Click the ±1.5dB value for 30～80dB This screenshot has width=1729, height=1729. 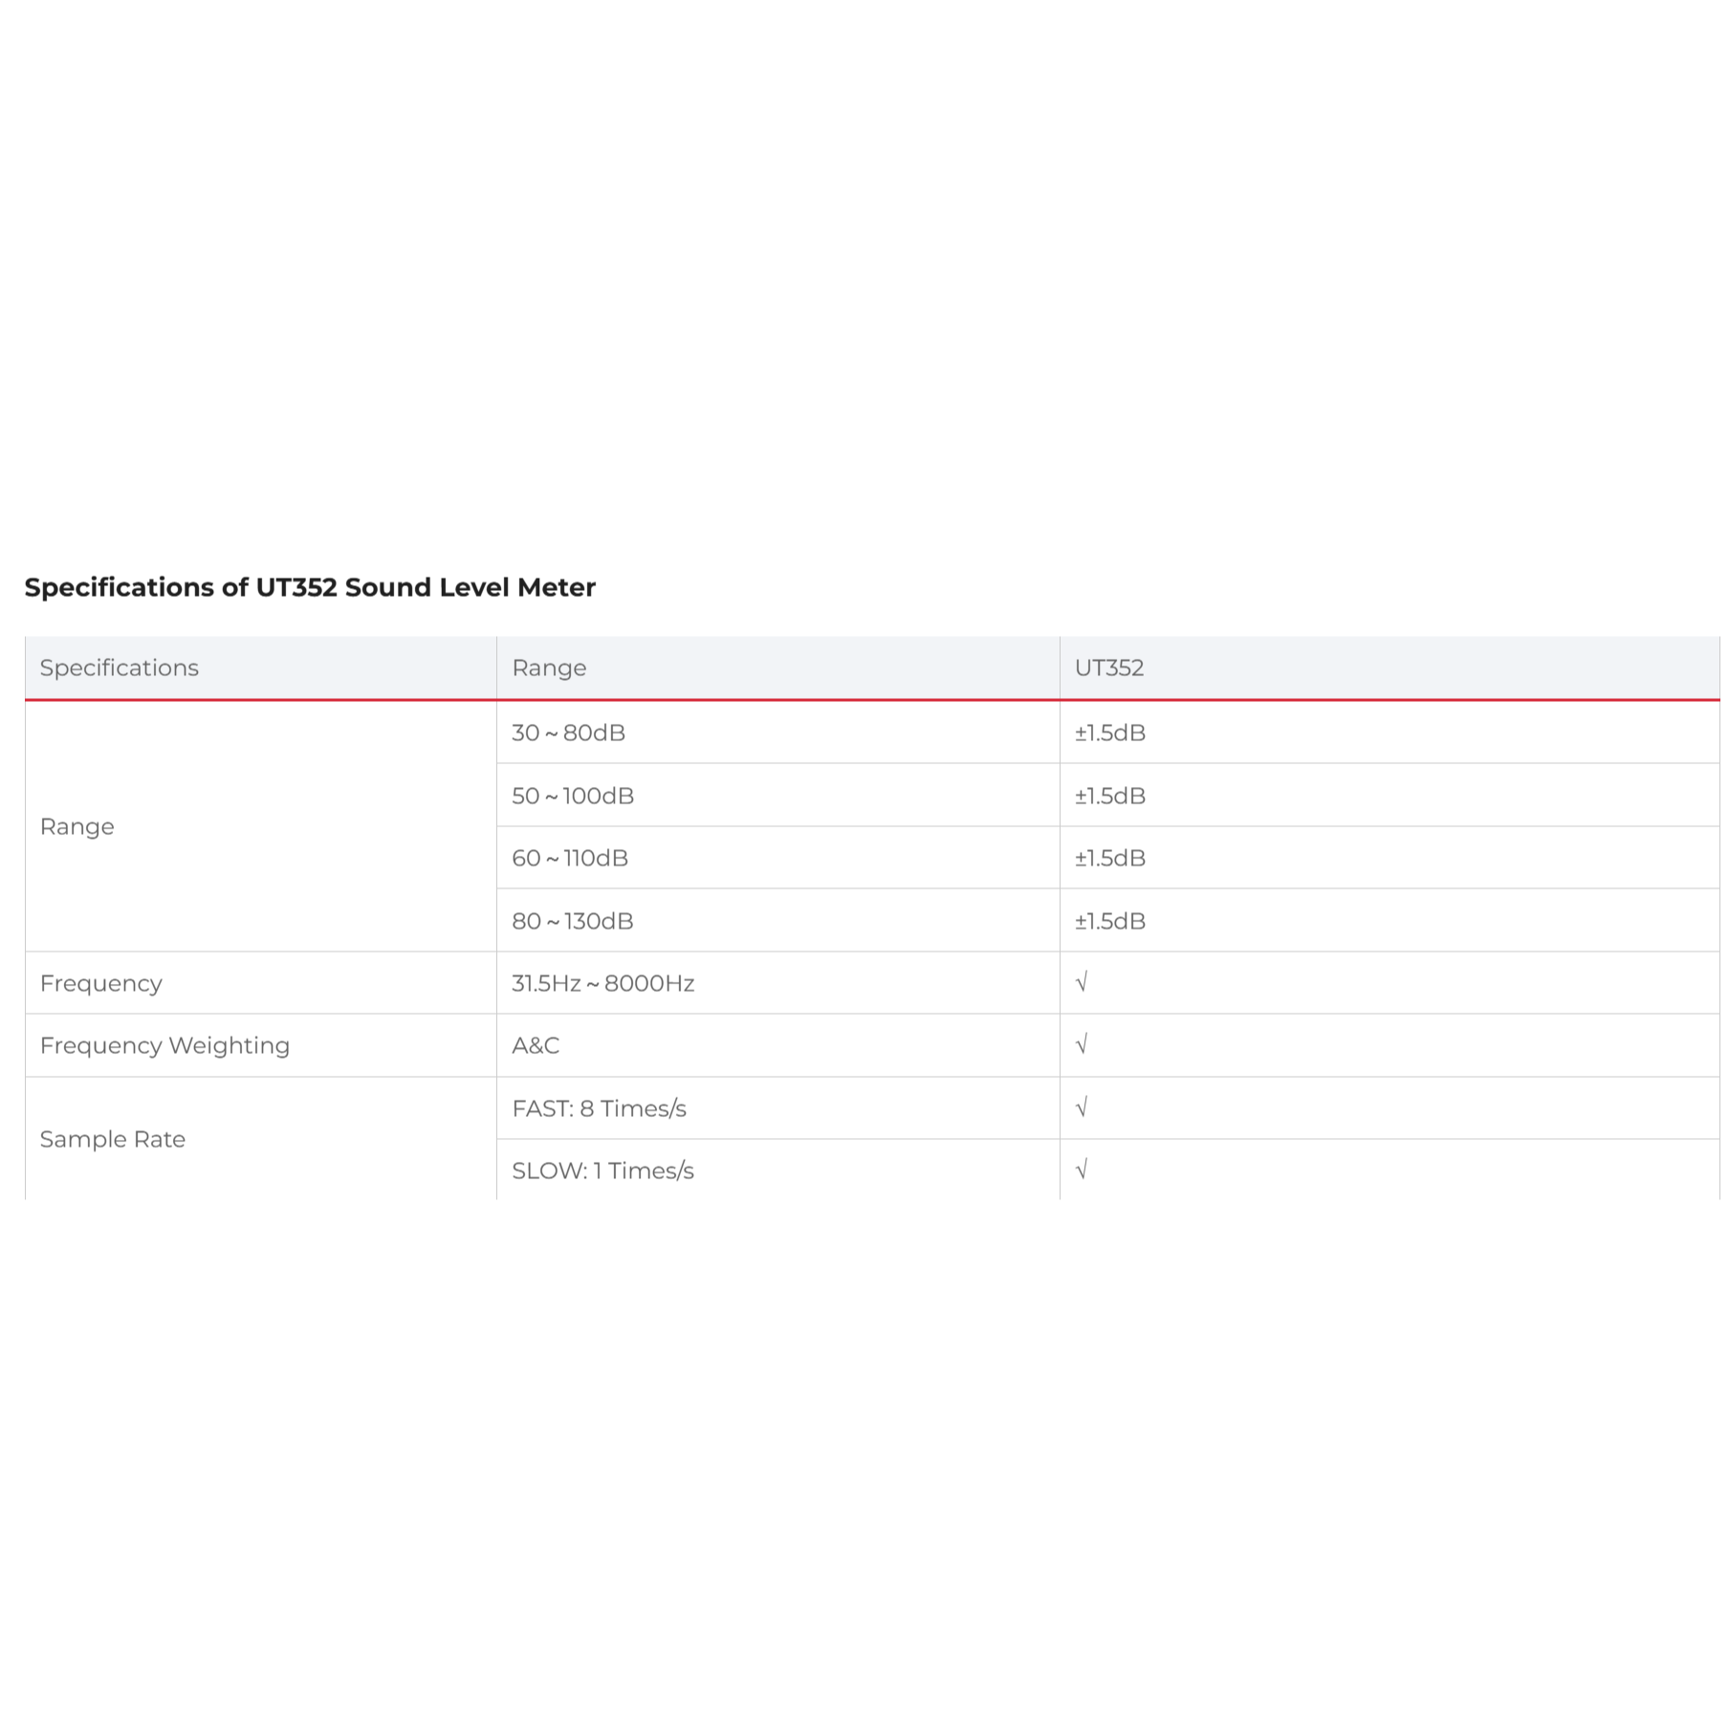(x=1109, y=733)
